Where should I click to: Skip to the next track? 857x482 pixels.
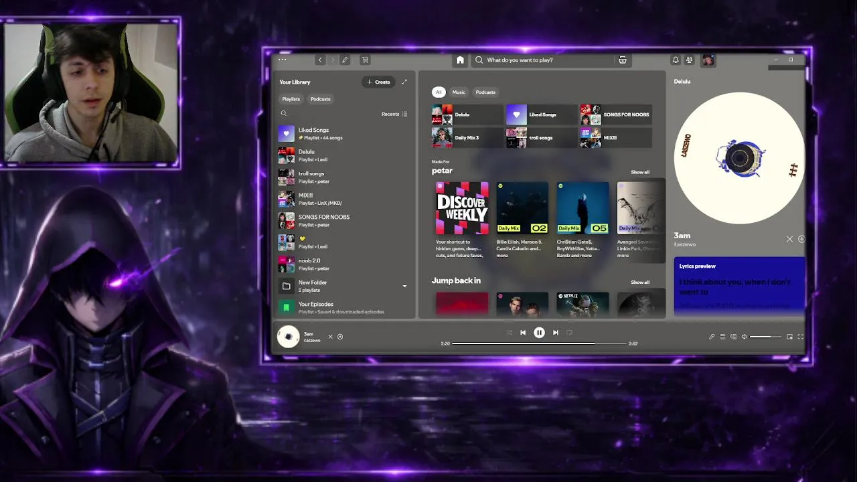(x=555, y=333)
